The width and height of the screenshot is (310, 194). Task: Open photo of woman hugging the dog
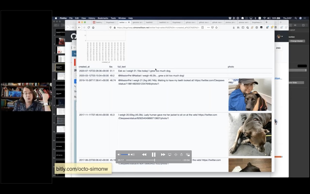pyautogui.click(x=250, y=95)
